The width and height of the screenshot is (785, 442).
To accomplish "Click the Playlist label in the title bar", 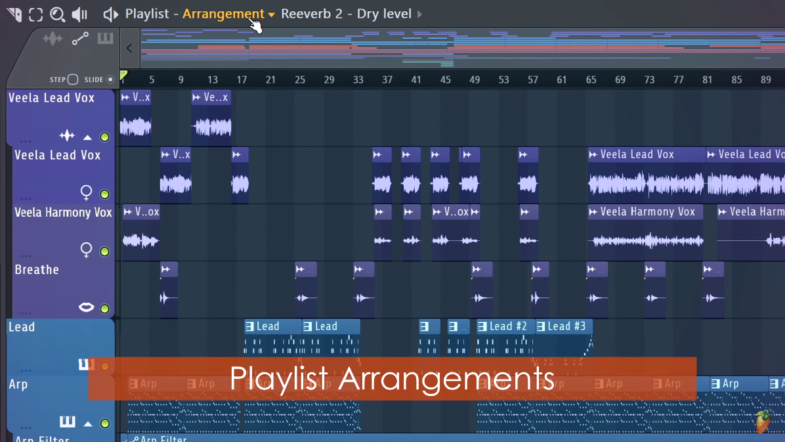I will pyautogui.click(x=147, y=13).
